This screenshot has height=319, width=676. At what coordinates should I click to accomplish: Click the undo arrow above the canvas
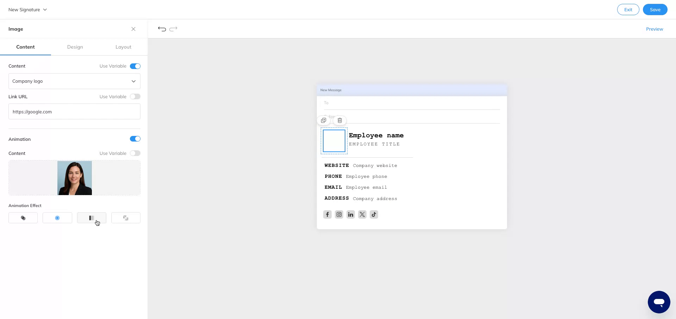pyautogui.click(x=162, y=29)
